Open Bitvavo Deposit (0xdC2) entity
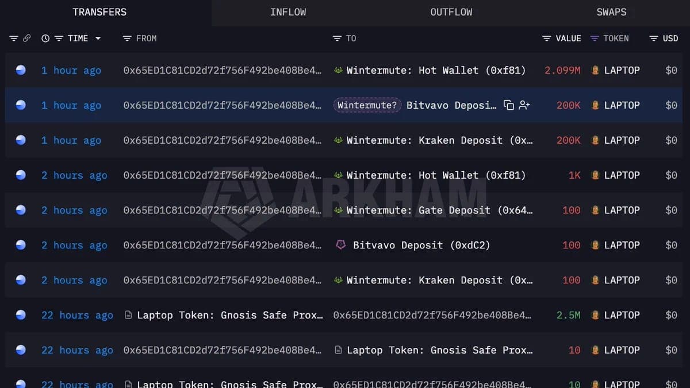Viewport: 690px width, 388px height. click(x=421, y=245)
